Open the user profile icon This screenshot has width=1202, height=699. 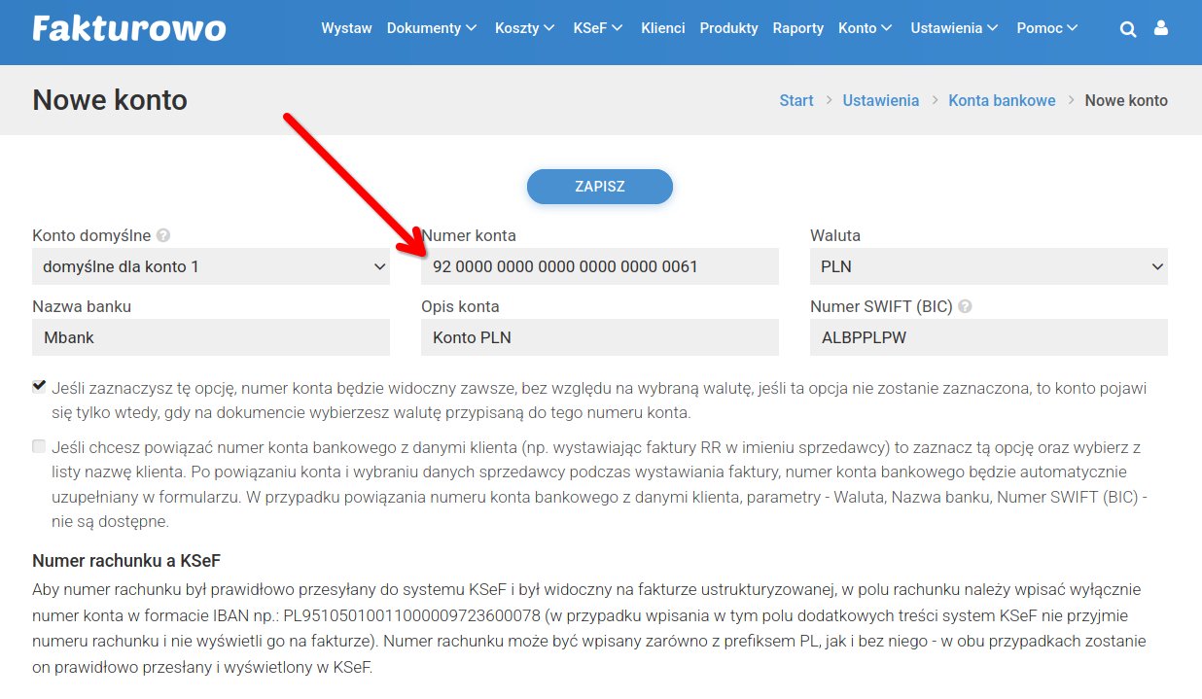coord(1160,28)
